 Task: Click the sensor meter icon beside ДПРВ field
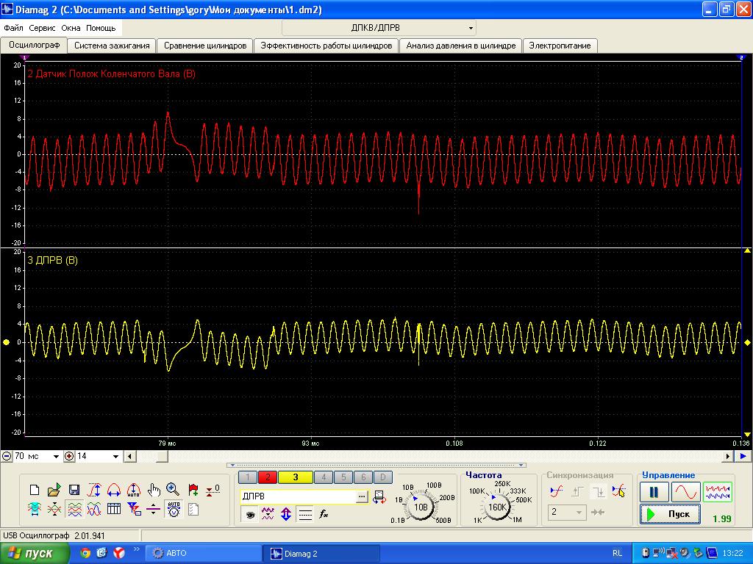pyautogui.click(x=379, y=497)
